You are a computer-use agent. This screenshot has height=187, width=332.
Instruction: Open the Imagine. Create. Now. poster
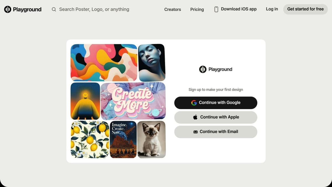tap(123, 139)
